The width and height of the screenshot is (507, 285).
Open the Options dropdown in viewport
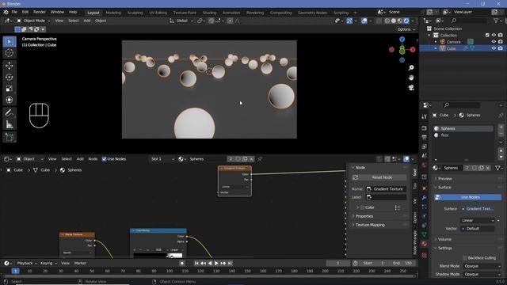[406, 29]
